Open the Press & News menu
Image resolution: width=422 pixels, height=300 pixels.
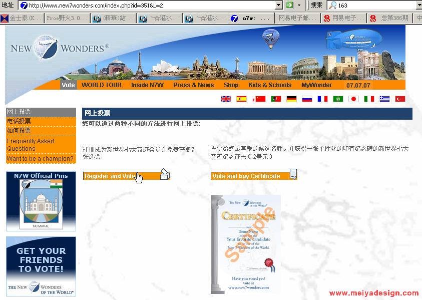click(x=194, y=85)
